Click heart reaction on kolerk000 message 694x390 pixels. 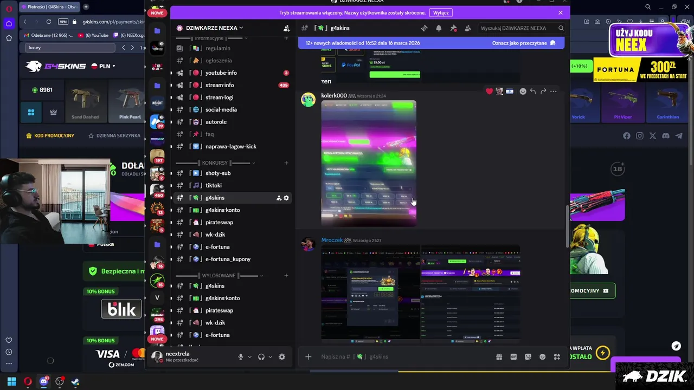point(489,91)
